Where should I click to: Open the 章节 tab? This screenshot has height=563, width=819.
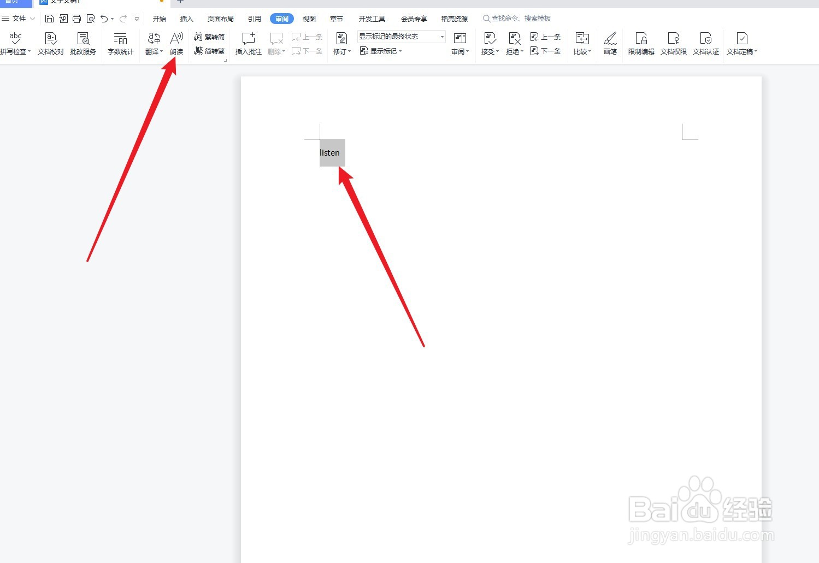click(337, 19)
